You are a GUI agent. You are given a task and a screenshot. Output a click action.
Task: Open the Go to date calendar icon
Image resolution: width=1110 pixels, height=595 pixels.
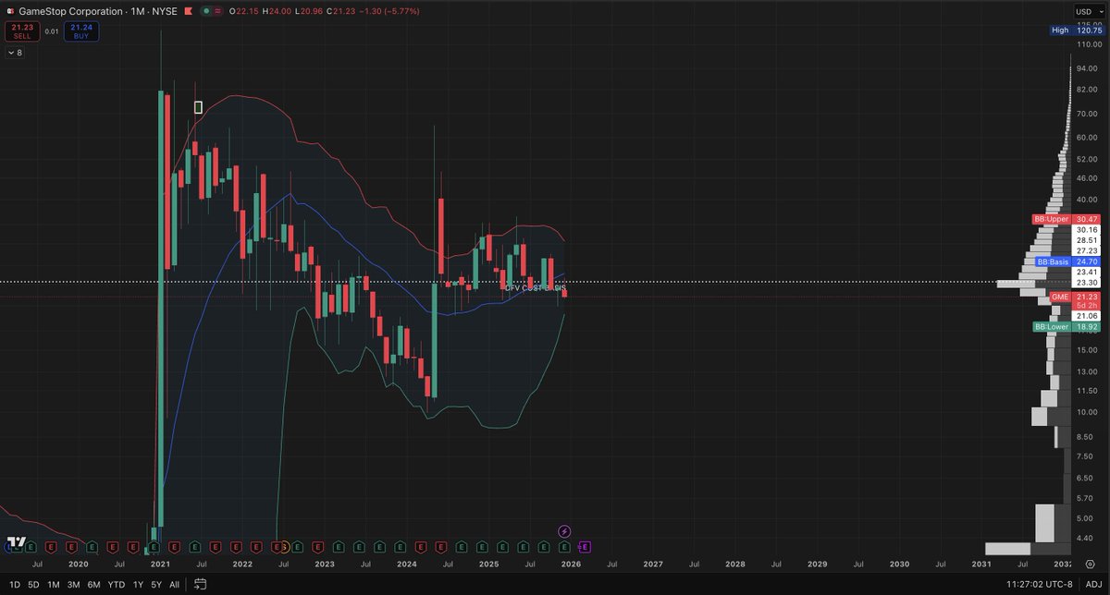[200, 584]
